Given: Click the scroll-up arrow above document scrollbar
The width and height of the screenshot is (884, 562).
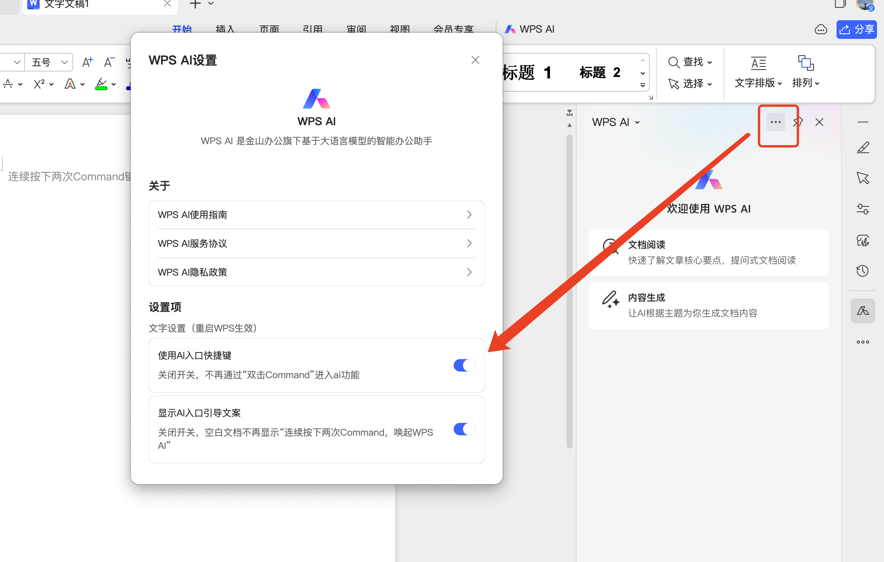Looking at the screenshot, I should coord(569,125).
